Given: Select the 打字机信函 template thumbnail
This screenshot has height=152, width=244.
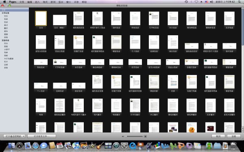Looking at the screenshot, I should point(154,19).
